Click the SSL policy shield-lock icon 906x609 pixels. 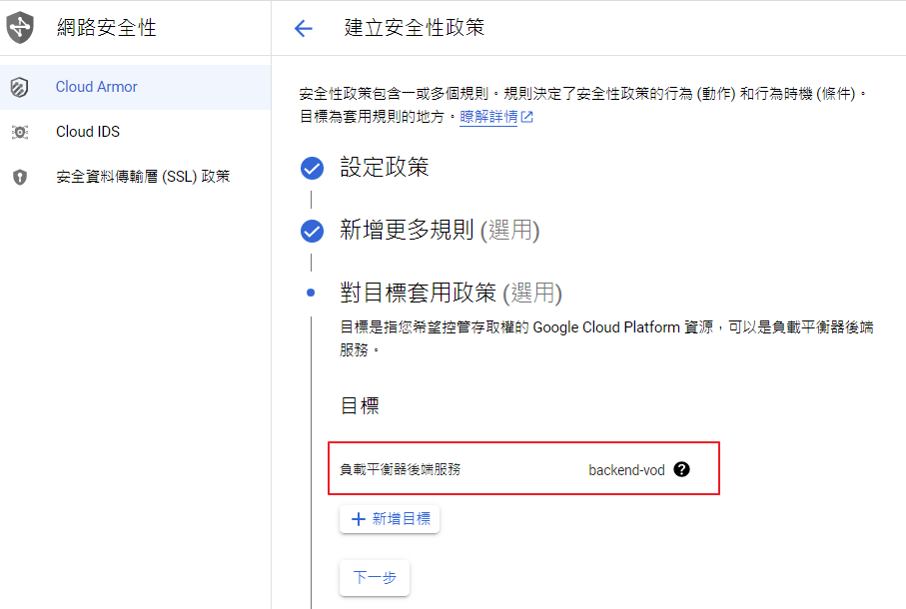pyautogui.click(x=20, y=177)
